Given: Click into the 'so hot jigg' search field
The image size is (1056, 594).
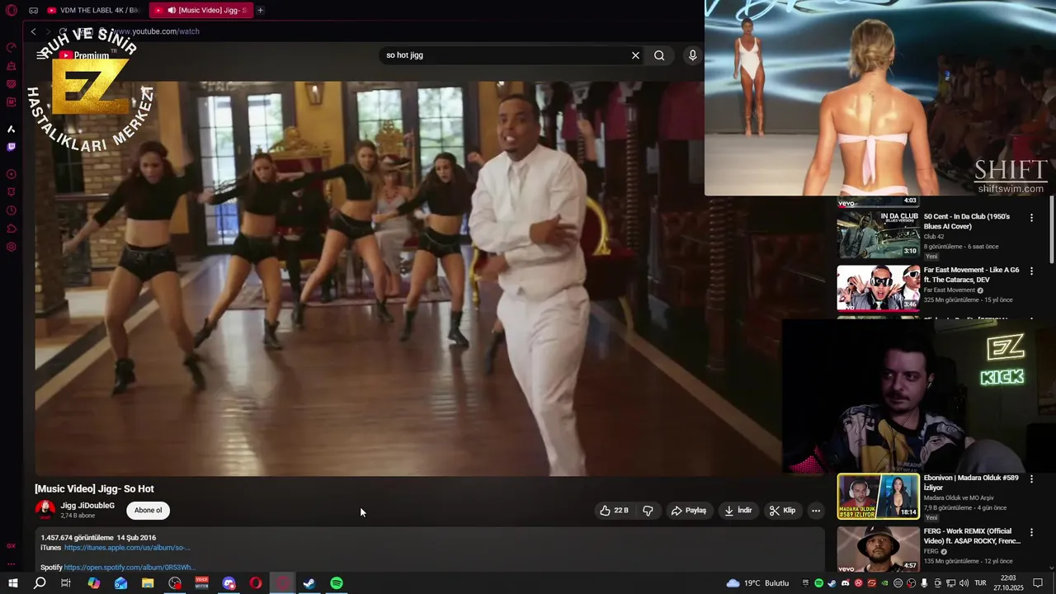Looking at the screenshot, I should (503, 55).
